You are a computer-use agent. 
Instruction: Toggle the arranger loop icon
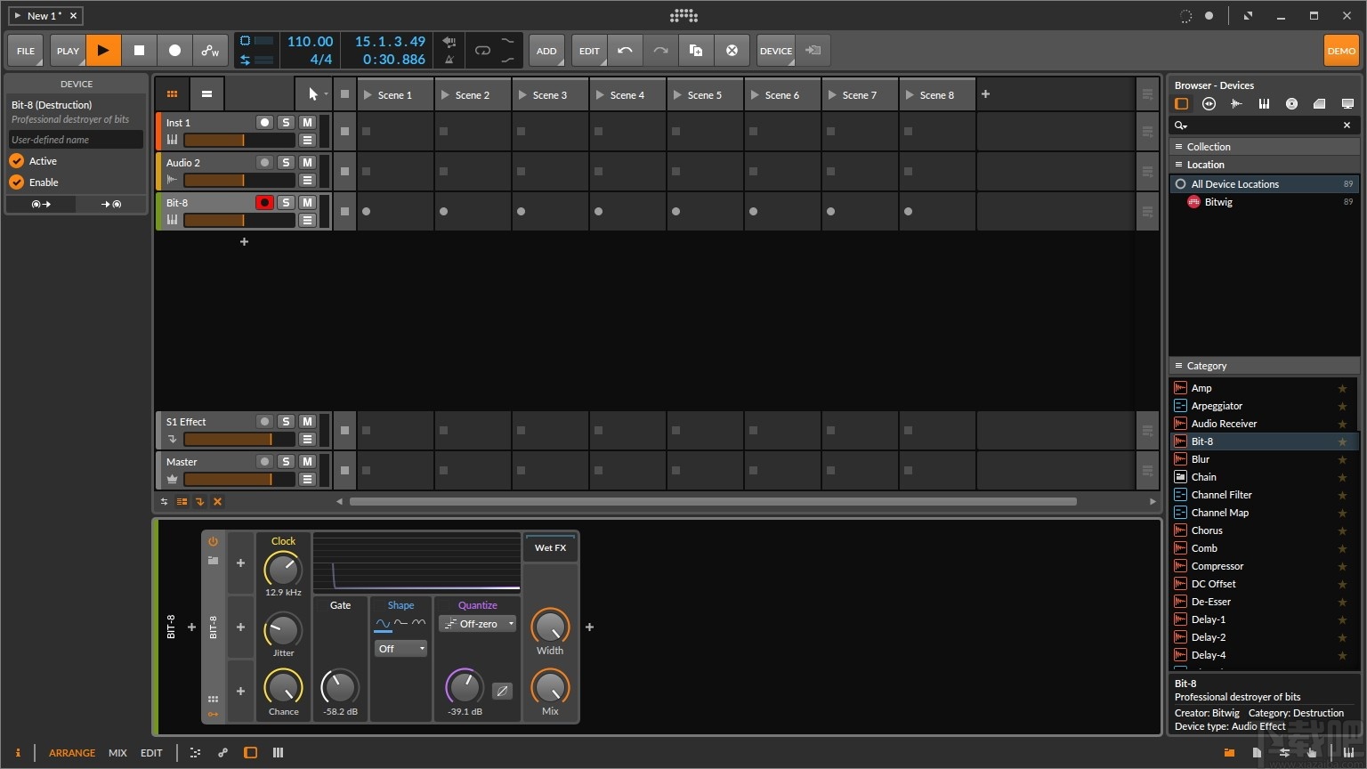[x=482, y=51]
